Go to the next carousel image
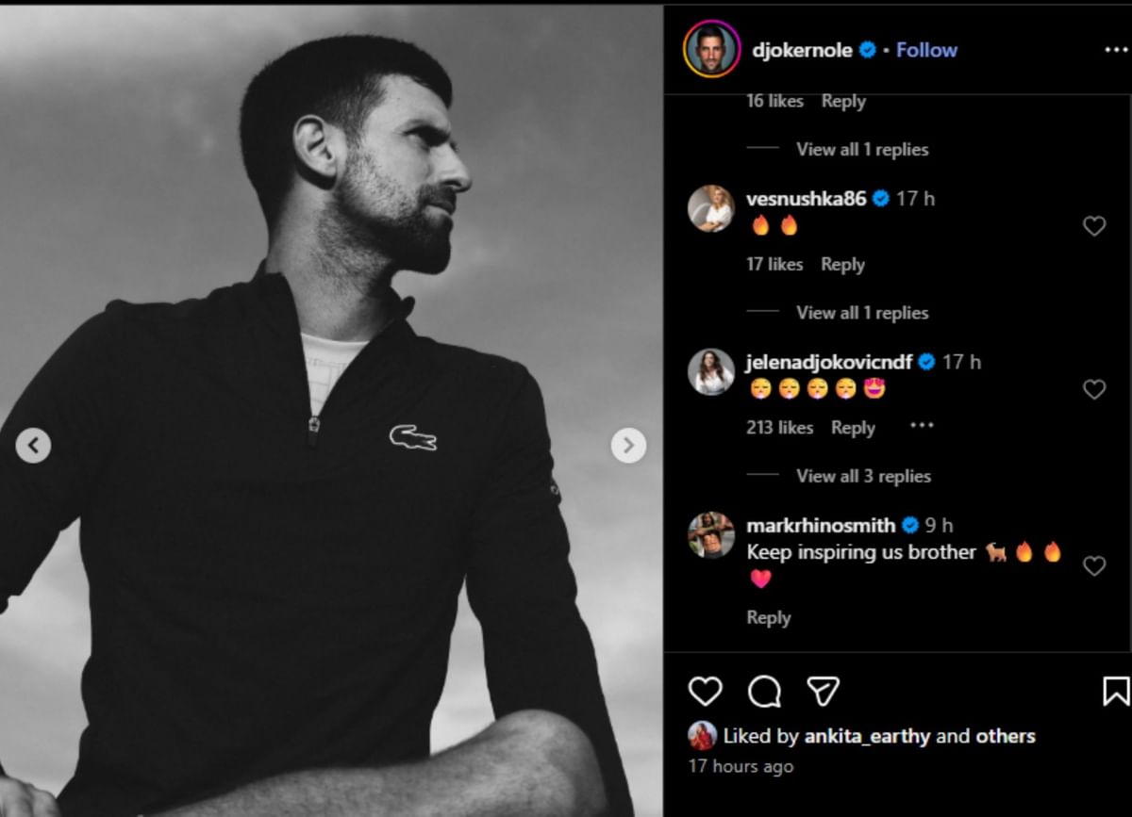The height and width of the screenshot is (817, 1132). pyautogui.click(x=627, y=445)
